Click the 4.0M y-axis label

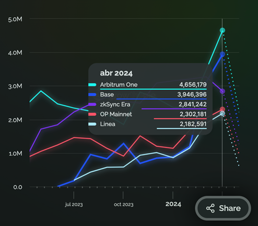tap(15, 53)
